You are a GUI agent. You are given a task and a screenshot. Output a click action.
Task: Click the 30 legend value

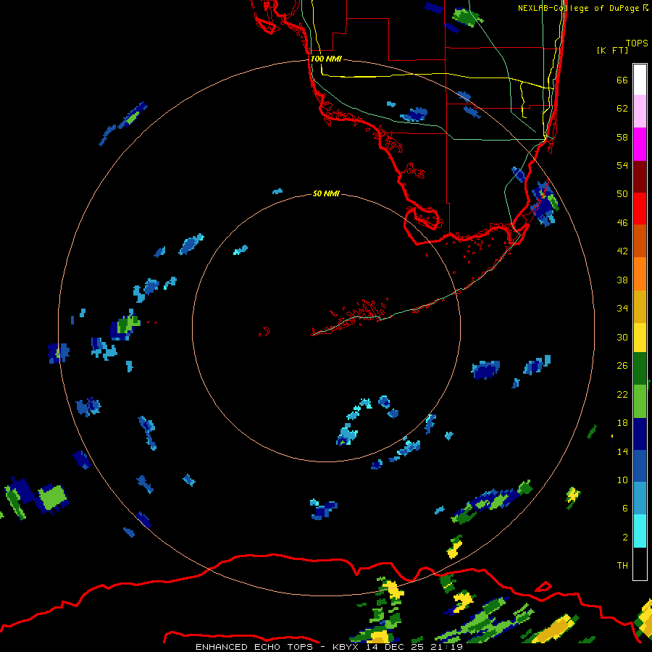[622, 337]
